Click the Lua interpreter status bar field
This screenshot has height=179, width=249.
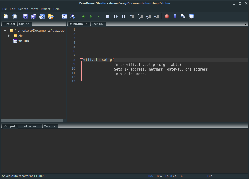tap(210, 176)
